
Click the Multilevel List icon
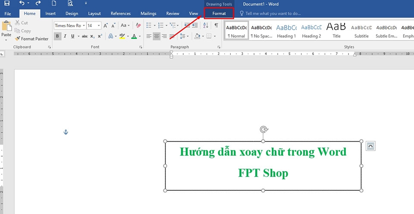click(172, 25)
